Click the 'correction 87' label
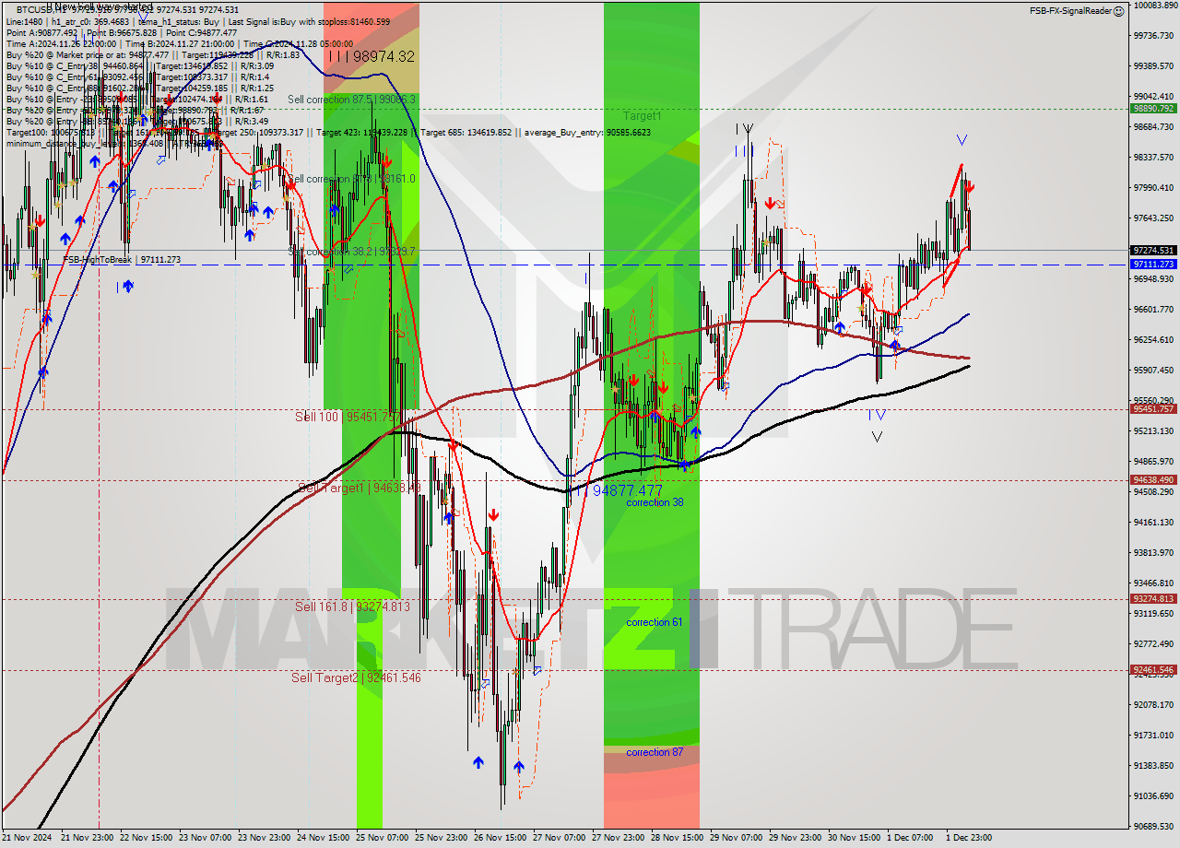This screenshot has width=1180, height=848. pyautogui.click(x=655, y=752)
